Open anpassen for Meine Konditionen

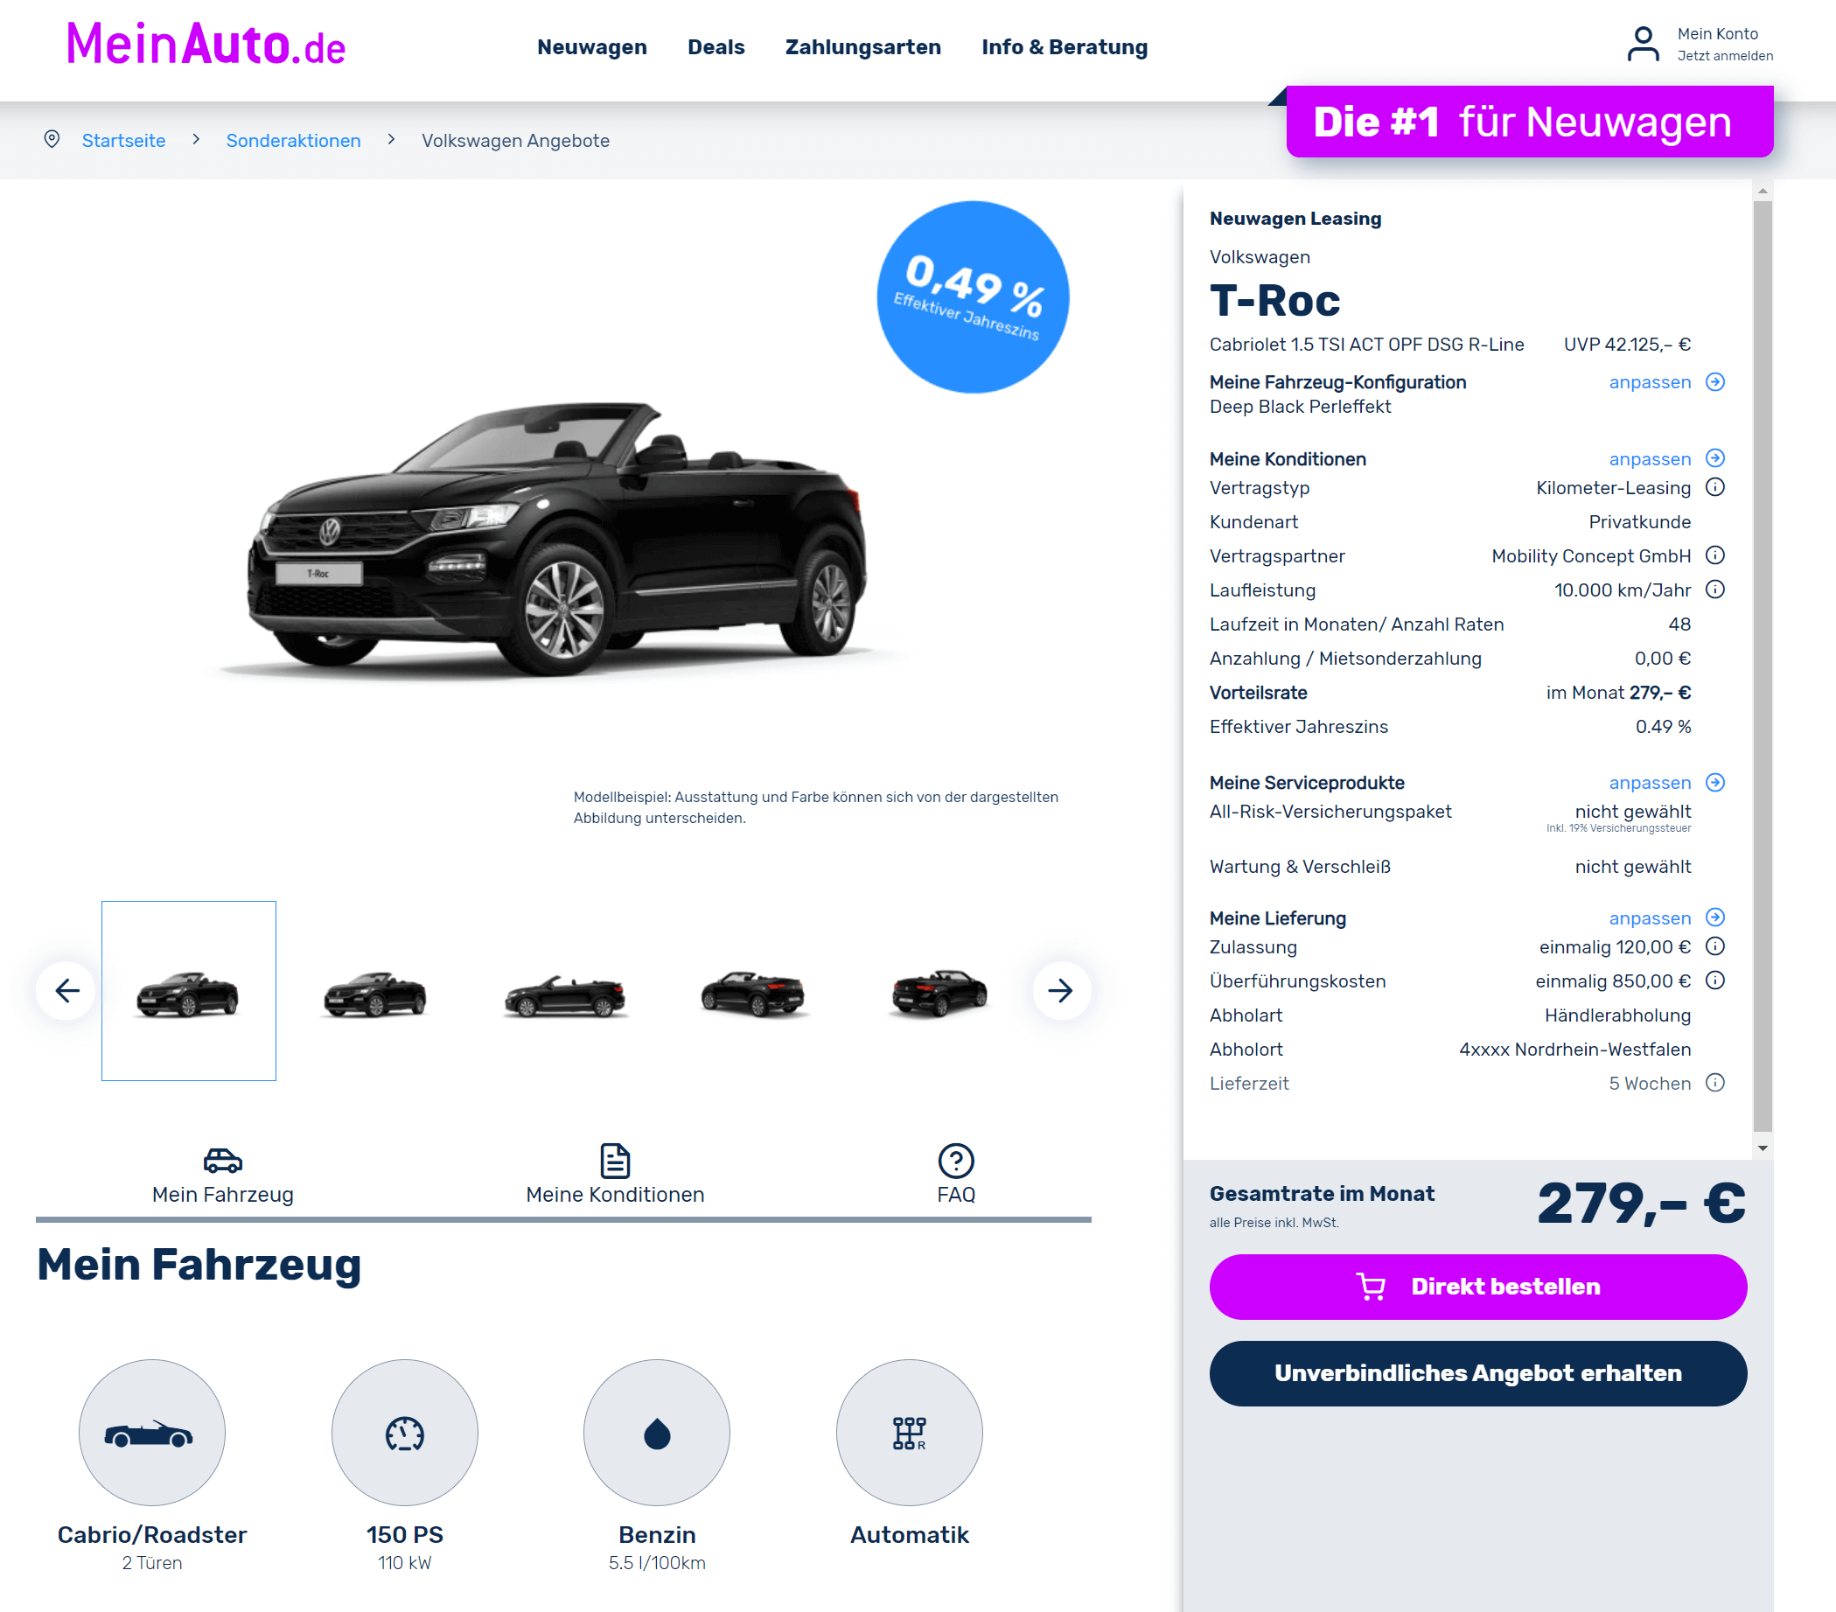[x=1714, y=459]
